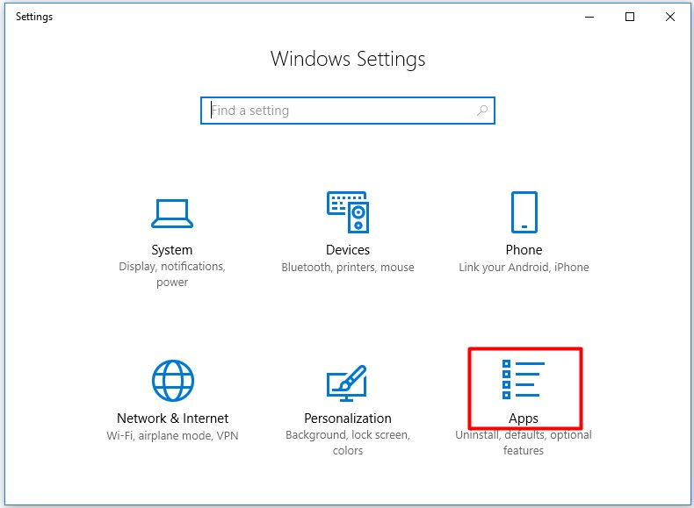Viewport: 694px width, 508px height.
Task: Click the Phone label
Action: [524, 250]
